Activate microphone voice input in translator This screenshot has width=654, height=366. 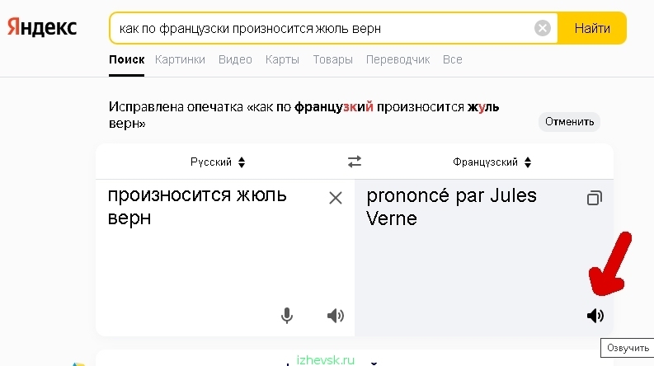tap(287, 316)
